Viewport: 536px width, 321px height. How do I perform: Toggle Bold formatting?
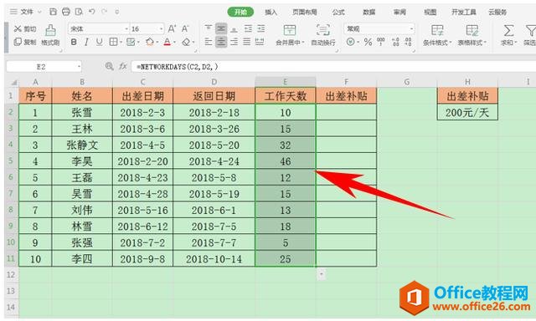click(x=74, y=42)
